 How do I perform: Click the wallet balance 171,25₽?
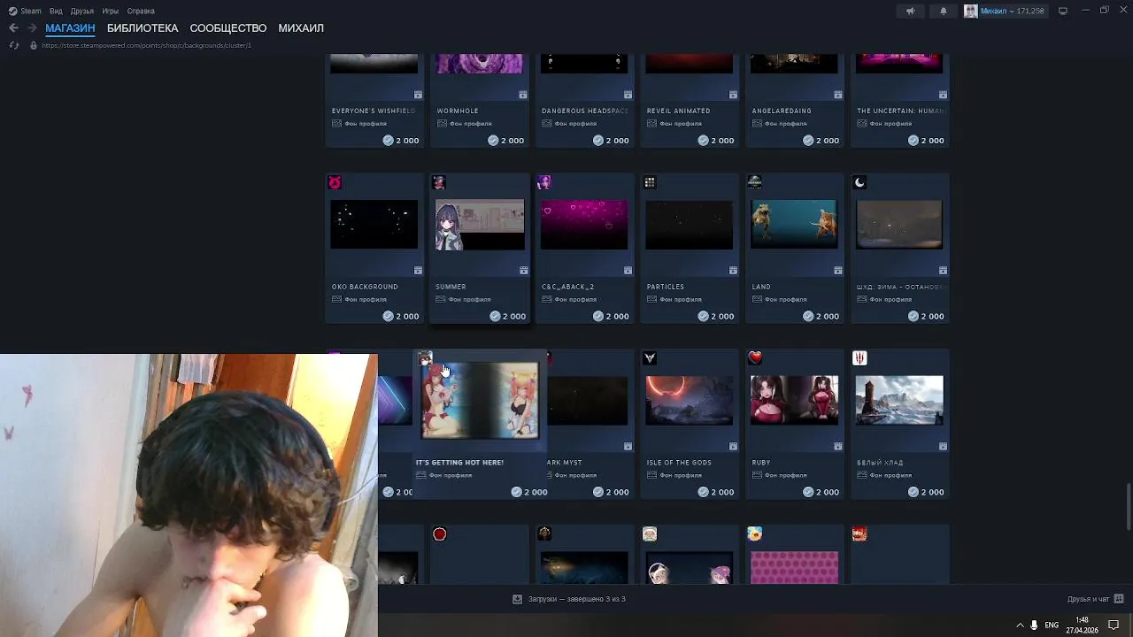1030,11
